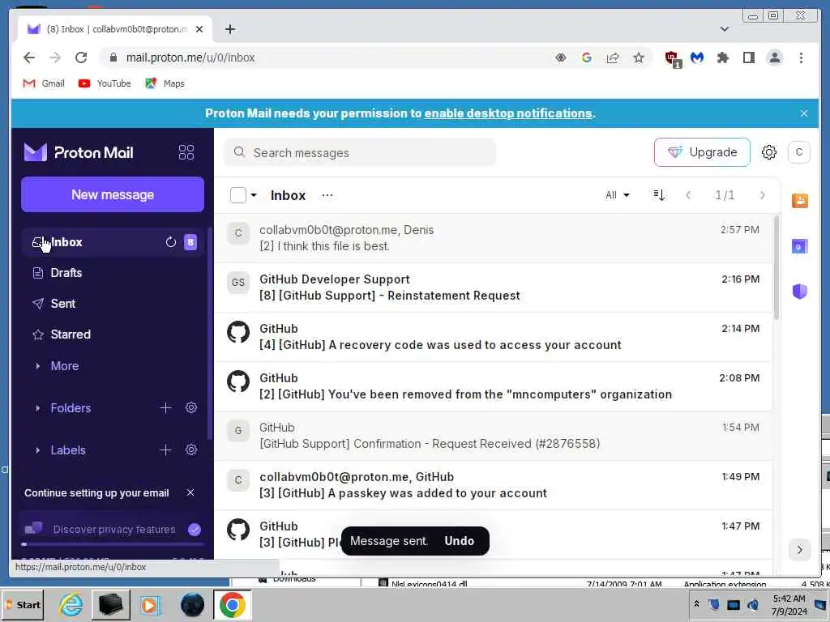830x622 pixels.
Task: Open the Gmail bookmark
Action: (x=45, y=83)
